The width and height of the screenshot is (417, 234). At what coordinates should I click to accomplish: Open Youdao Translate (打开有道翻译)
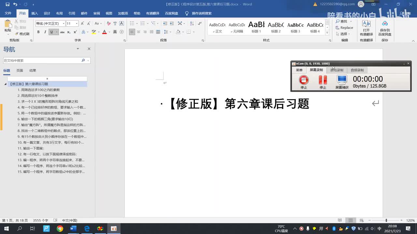[366, 28]
